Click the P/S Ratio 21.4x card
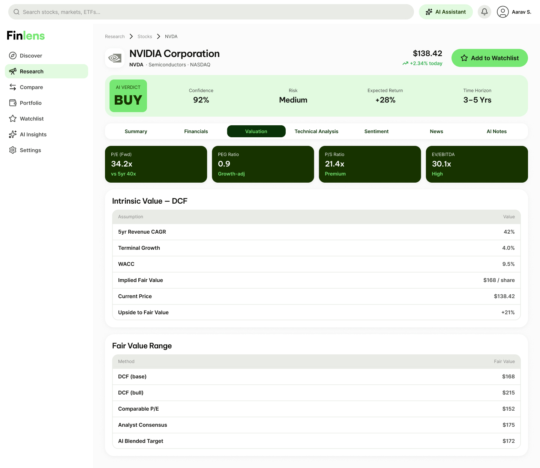The image size is (540, 468). pos(370,164)
